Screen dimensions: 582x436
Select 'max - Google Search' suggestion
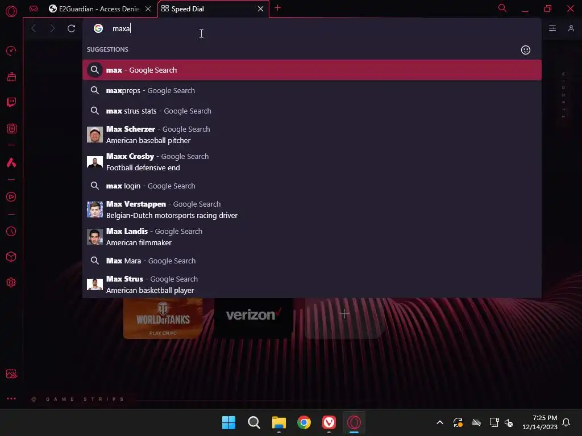tap(312, 70)
